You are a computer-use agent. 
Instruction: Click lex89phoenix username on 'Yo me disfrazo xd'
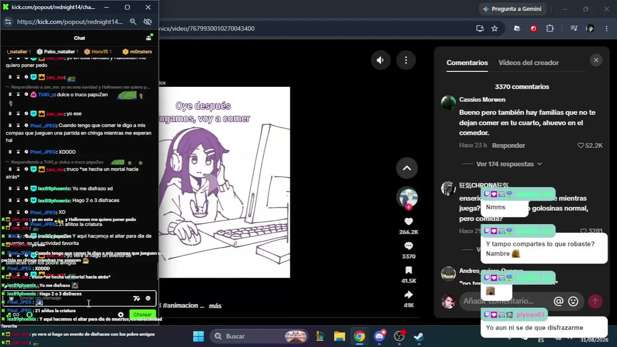54,188
